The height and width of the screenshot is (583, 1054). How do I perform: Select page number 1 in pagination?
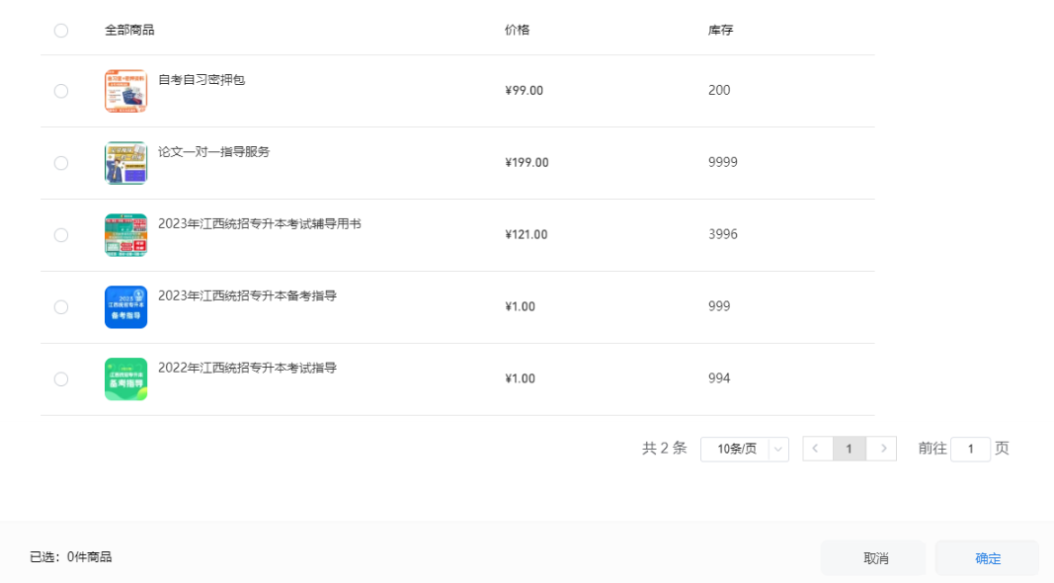[850, 449]
